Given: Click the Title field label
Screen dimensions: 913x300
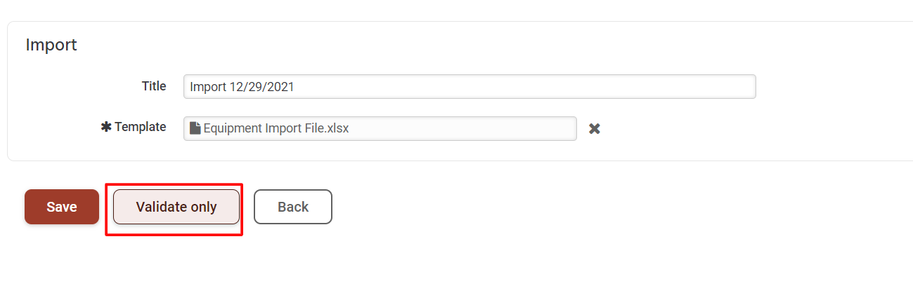Looking at the screenshot, I should click(154, 86).
